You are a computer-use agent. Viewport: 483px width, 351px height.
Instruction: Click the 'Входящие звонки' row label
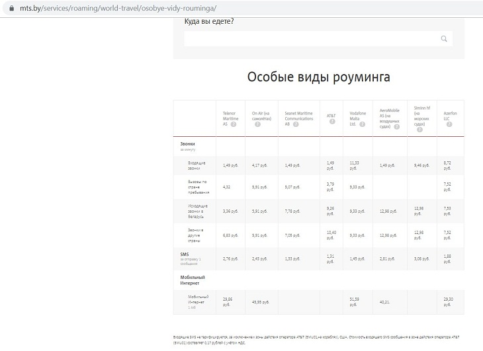pos(197,165)
